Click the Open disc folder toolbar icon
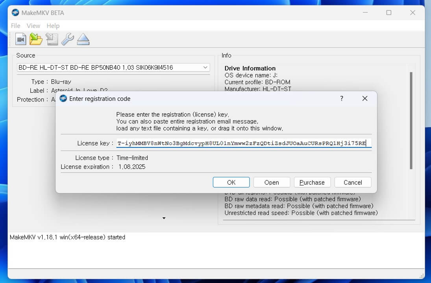431x283 pixels. (36, 39)
